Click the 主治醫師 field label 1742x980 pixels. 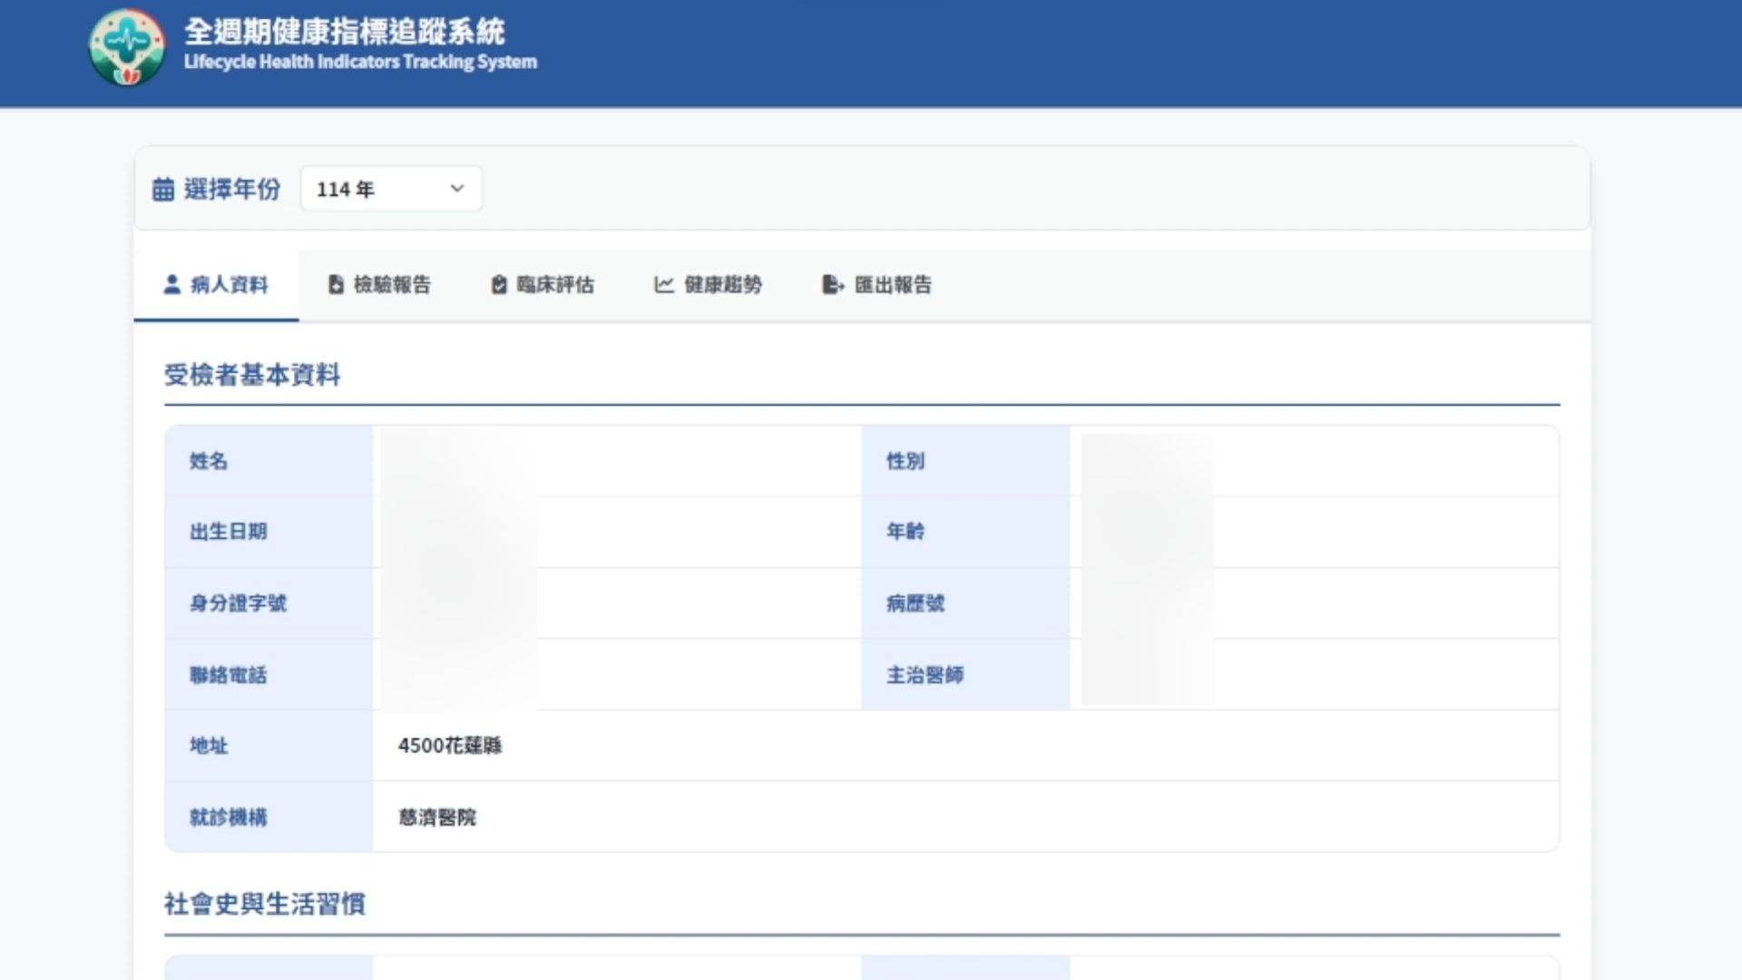coord(925,674)
